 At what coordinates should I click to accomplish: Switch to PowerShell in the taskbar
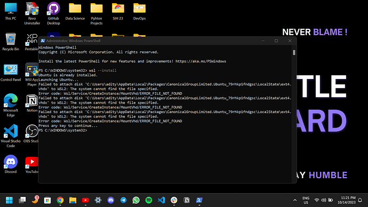199,200
